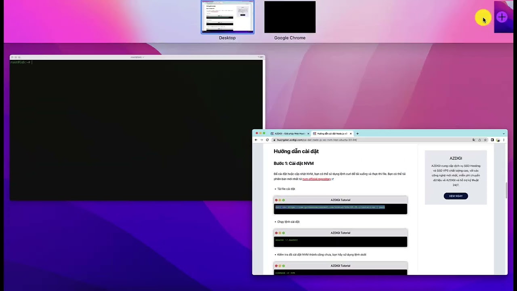
Task: Click the Hướng dẫn cài đặt heading
Action: pos(296,151)
